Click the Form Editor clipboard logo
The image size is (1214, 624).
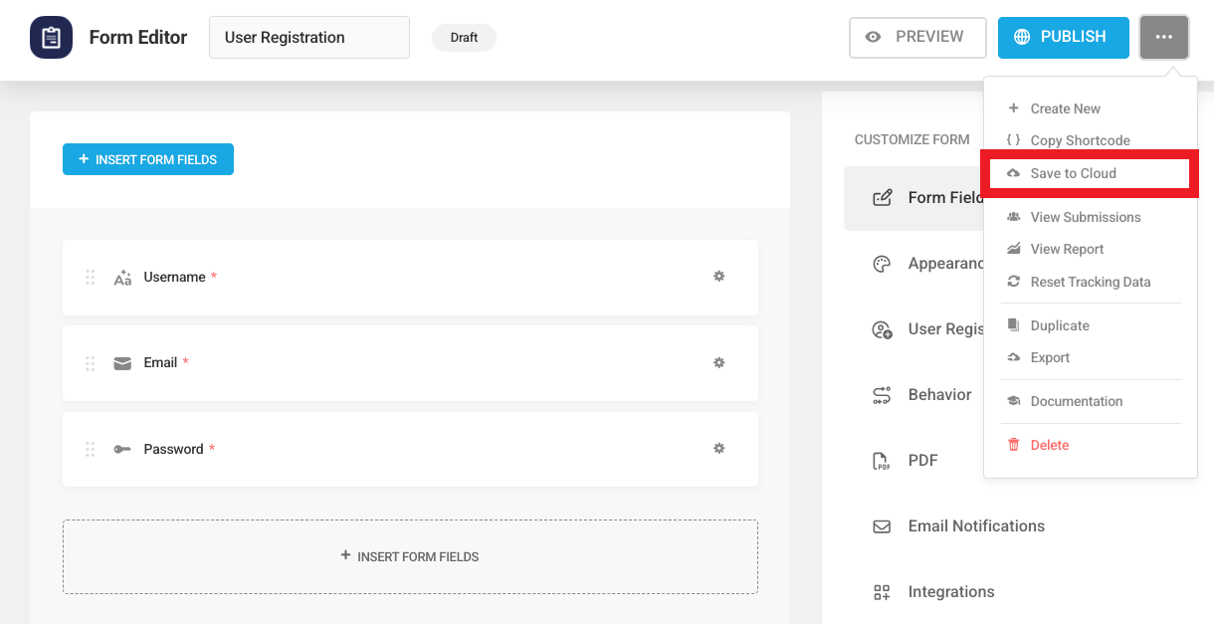pos(51,37)
